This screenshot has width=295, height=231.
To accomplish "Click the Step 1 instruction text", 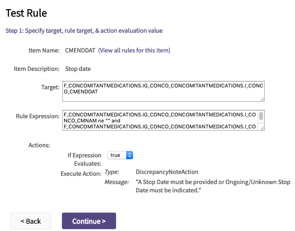I will point(84,31).
